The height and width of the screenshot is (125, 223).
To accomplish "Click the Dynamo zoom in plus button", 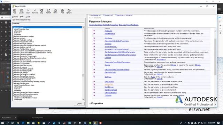I will click(220, 26).
